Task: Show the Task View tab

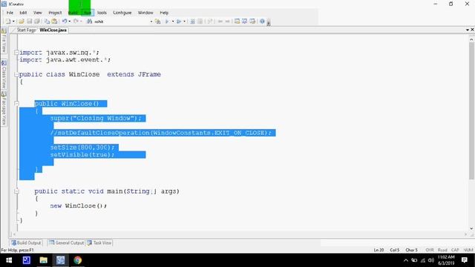Action: pyautogui.click(x=99, y=243)
